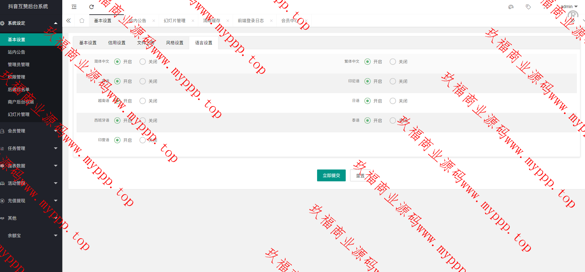Select 开启 for 日语
Viewport: 585px width, 272px height.
click(367, 101)
